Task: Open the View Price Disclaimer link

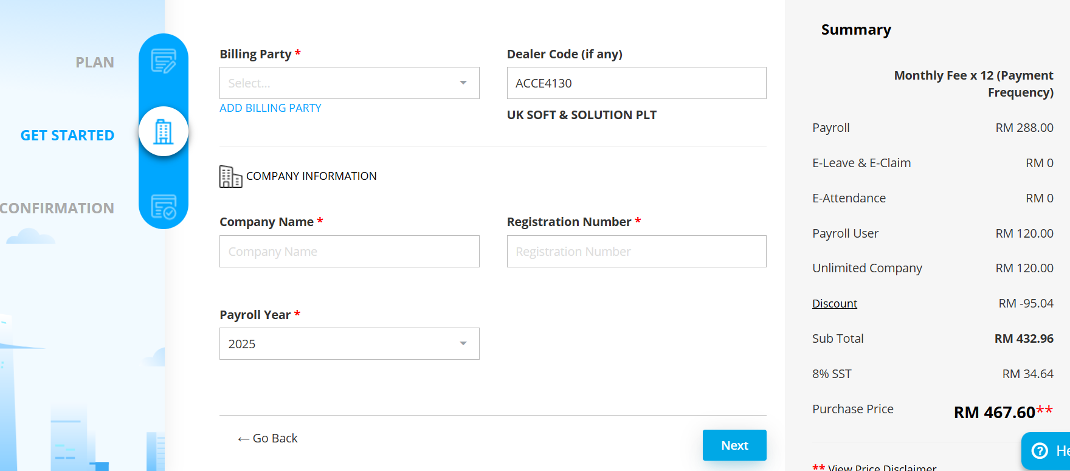Action: (x=882, y=467)
